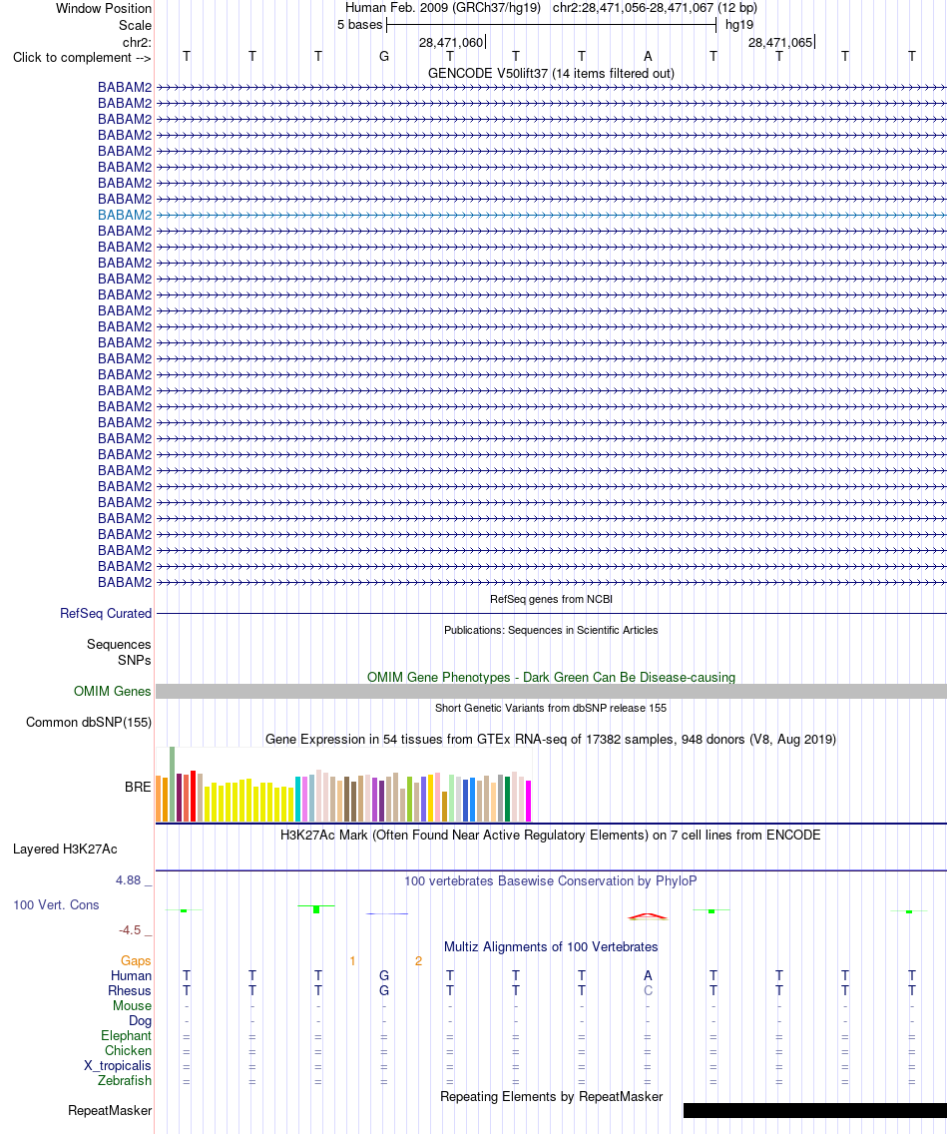Open '100 vertebrates Basewise Conservation by PhyloP' title
The width and height of the screenshot is (948, 1134).
tap(551, 880)
